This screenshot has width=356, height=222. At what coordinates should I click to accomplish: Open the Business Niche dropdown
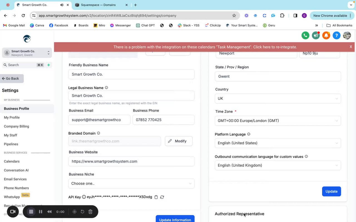[x=131, y=183]
